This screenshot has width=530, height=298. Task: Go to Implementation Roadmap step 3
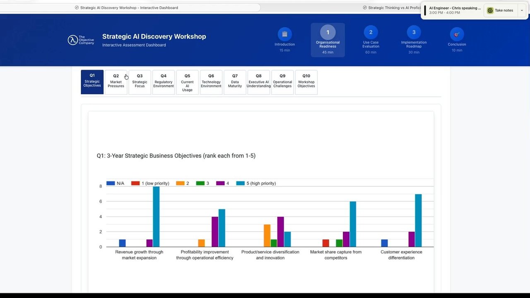[x=414, y=32]
